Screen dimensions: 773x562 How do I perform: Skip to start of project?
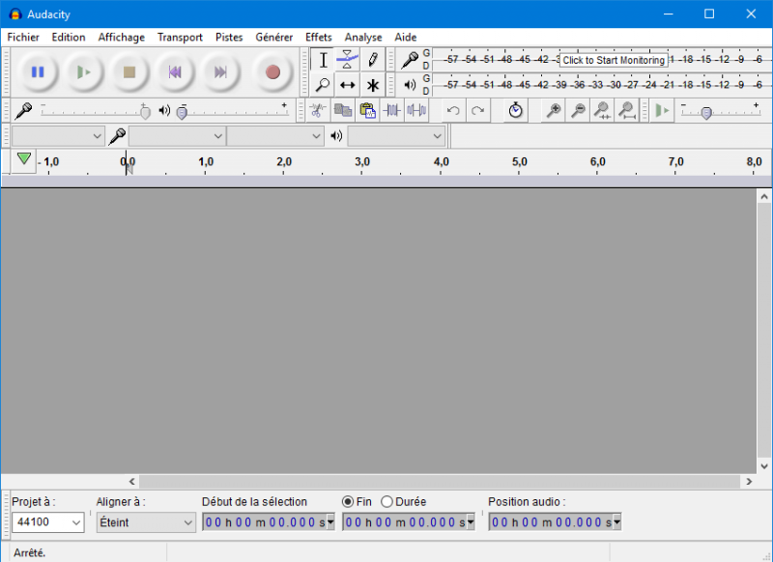[x=175, y=72]
